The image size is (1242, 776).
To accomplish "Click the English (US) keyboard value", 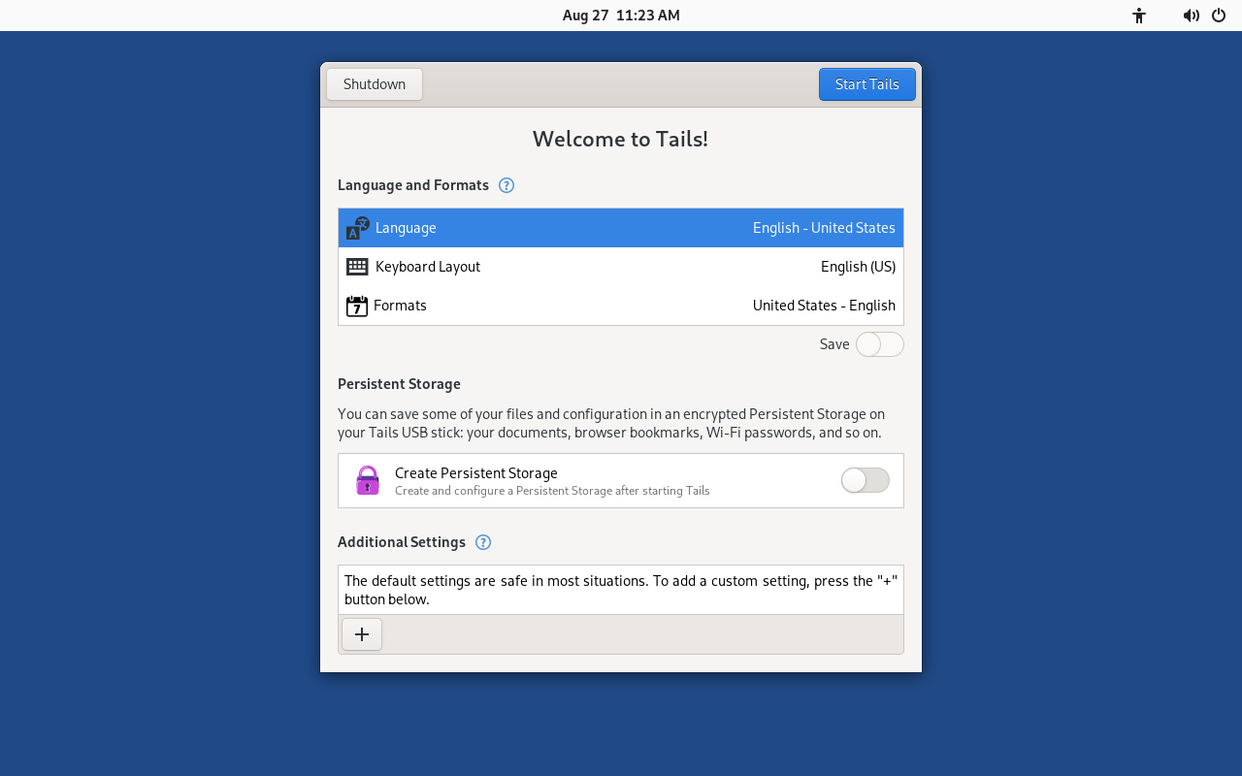I will [x=858, y=267].
